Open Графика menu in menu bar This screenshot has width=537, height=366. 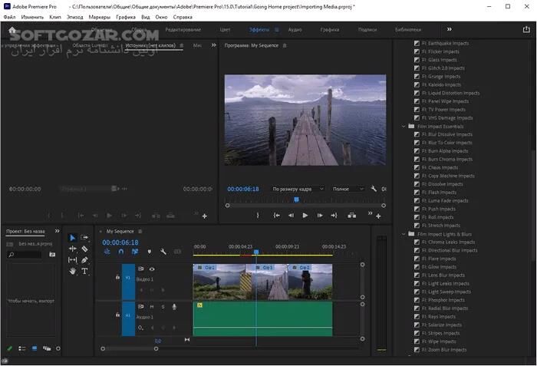126,17
